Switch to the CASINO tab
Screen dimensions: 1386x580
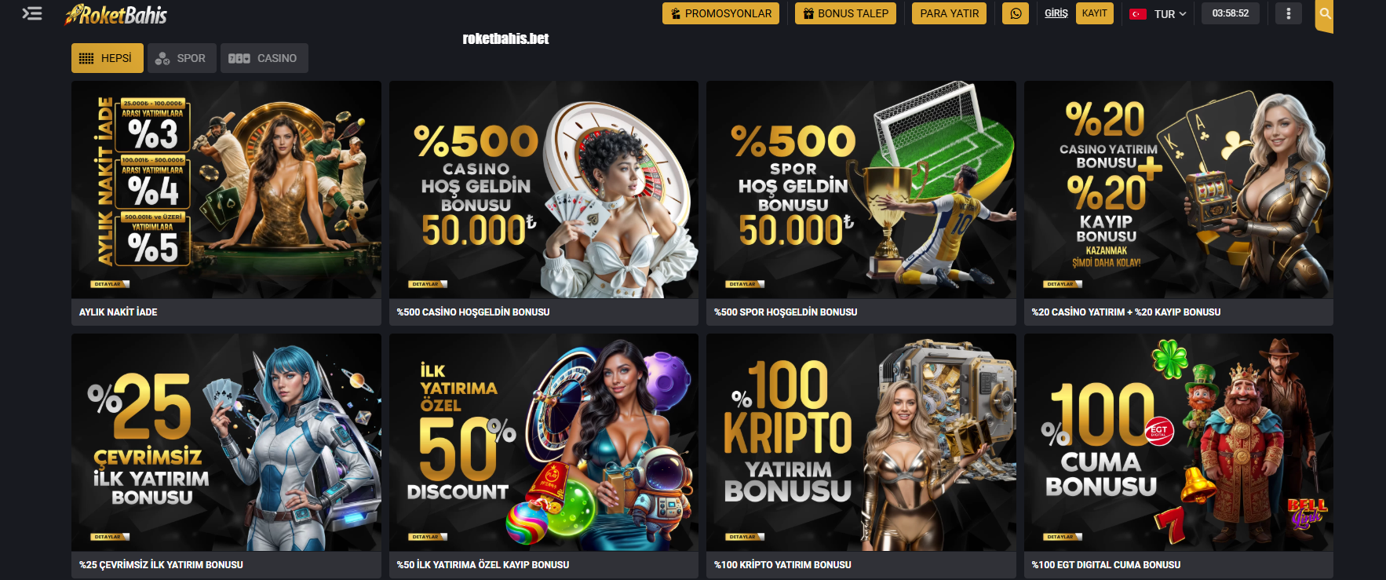click(x=264, y=58)
